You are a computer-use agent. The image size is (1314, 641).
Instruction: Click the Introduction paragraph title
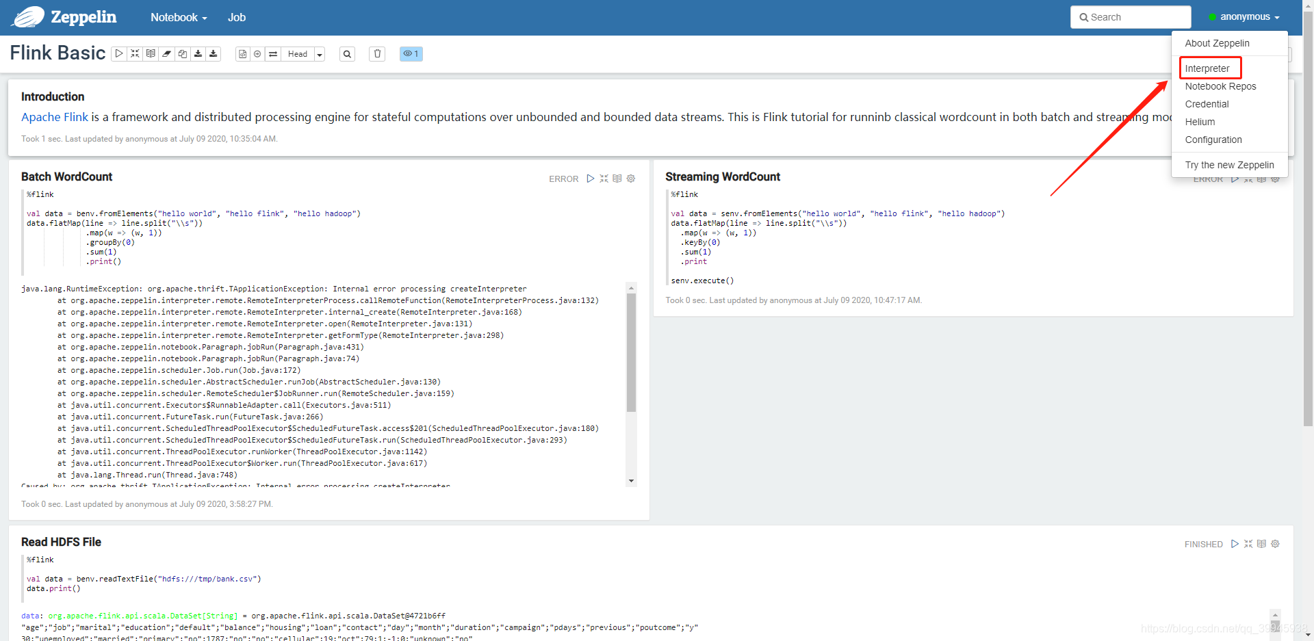pyautogui.click(x=53, y=96)
